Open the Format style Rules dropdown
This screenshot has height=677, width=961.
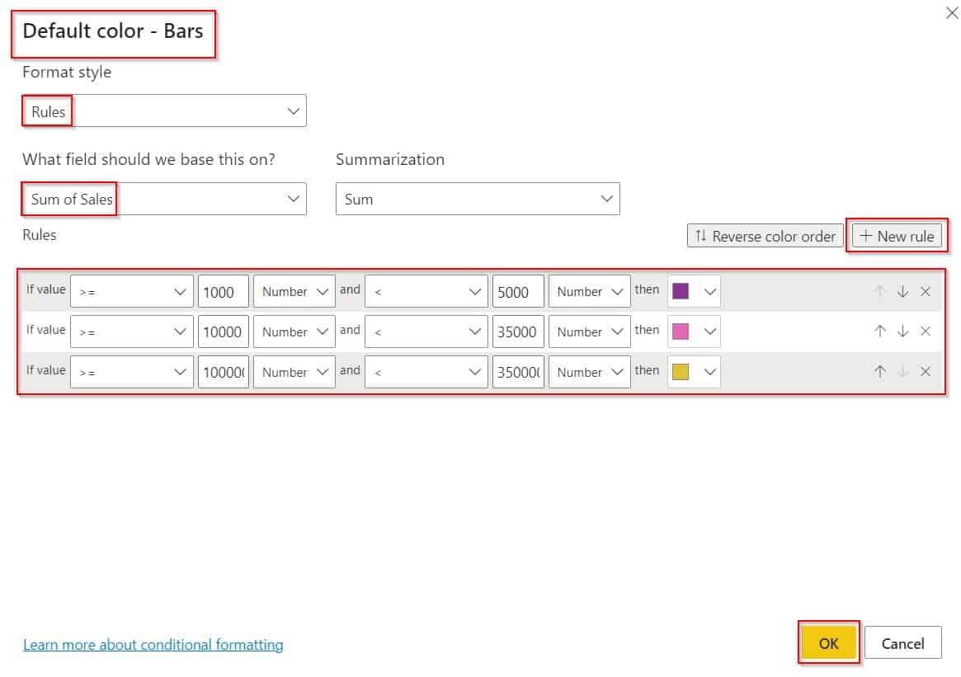pos(164,110)
